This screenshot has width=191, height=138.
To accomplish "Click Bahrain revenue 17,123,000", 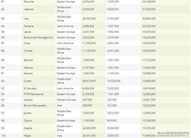I will coord(149,60).
